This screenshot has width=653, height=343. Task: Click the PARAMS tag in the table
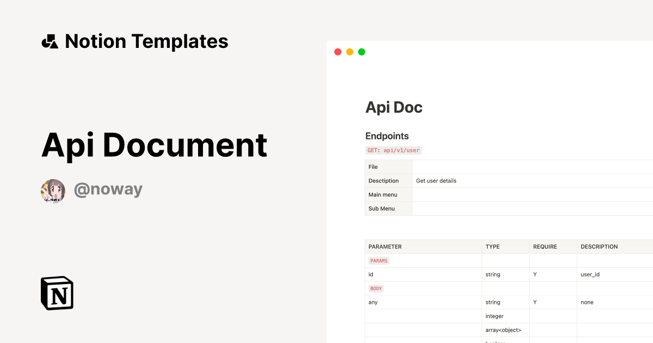(379, 261)
